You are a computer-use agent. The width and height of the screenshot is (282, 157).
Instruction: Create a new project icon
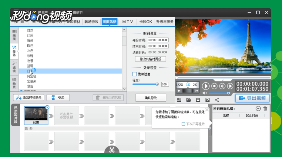179,100
